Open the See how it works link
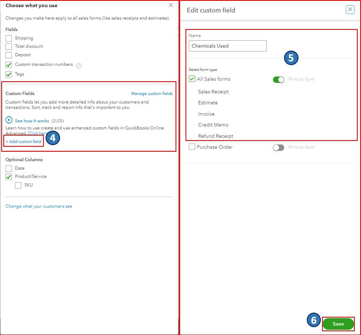This screenshot has height=335, width=361. (x=32, y=121)
